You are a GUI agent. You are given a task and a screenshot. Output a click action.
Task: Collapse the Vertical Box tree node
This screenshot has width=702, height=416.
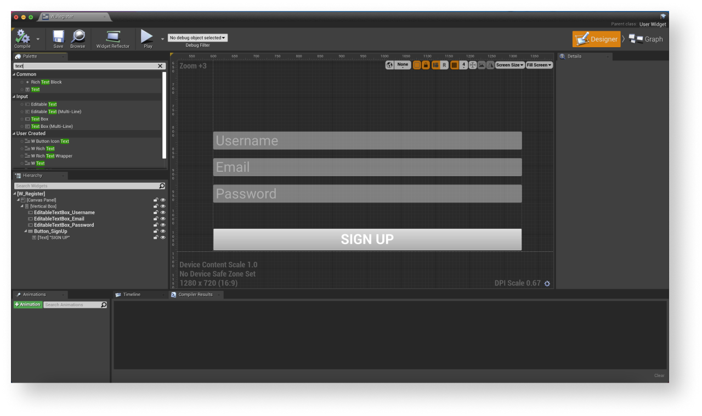[21, 206]
